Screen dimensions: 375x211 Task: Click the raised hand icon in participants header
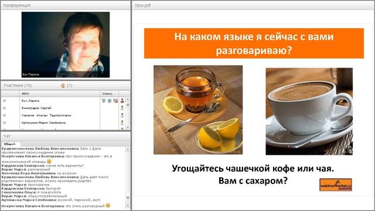tap(63, 86)
